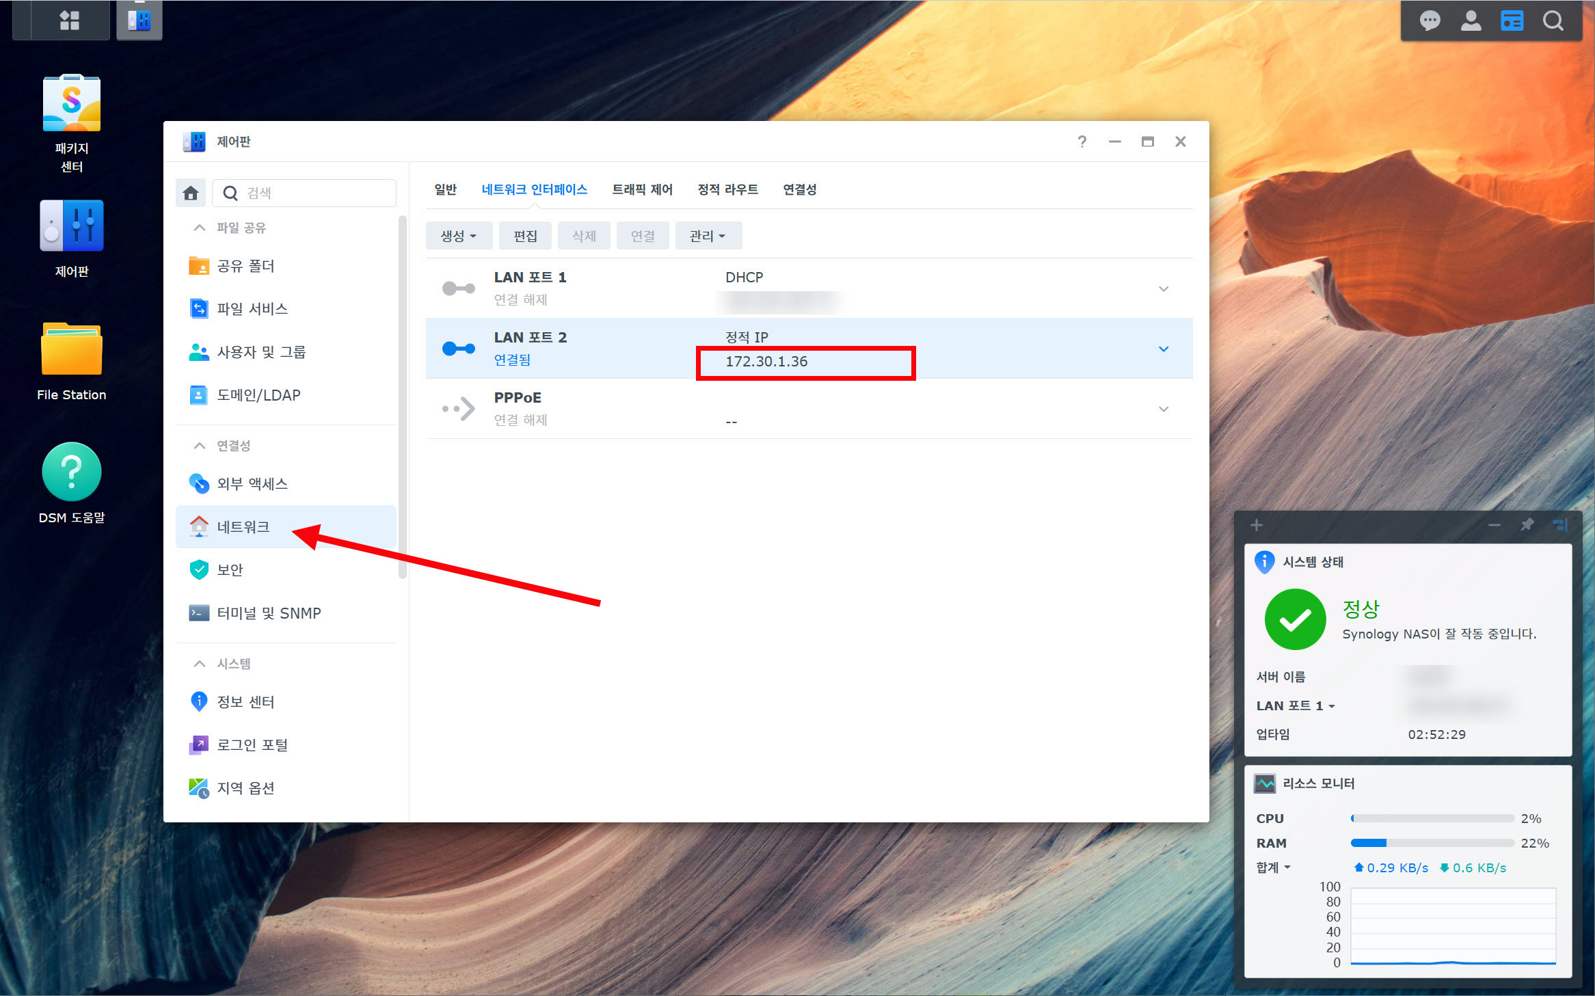1595x996 pixels.
Task: Expand LAN 포트 1 details chevron
Action: point(1163,288)
